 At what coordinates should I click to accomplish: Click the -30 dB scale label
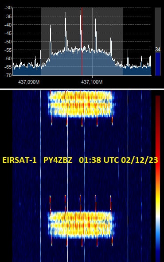(8, 8)
